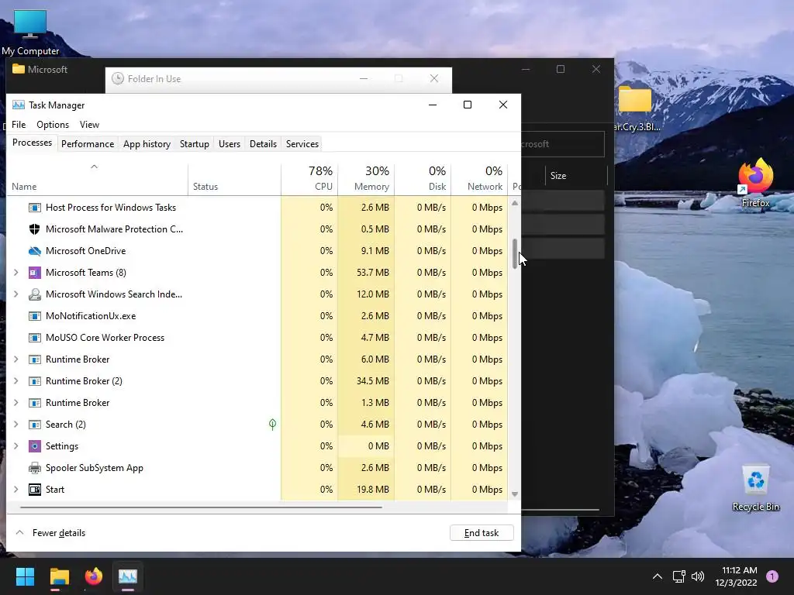794x595 pixels.
Task: Expand the Microsoft Windows Search Indexer row
Action: tap(16, 294)
